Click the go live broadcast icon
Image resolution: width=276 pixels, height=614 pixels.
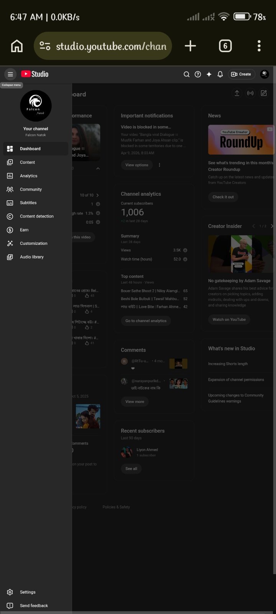(250, 93)
